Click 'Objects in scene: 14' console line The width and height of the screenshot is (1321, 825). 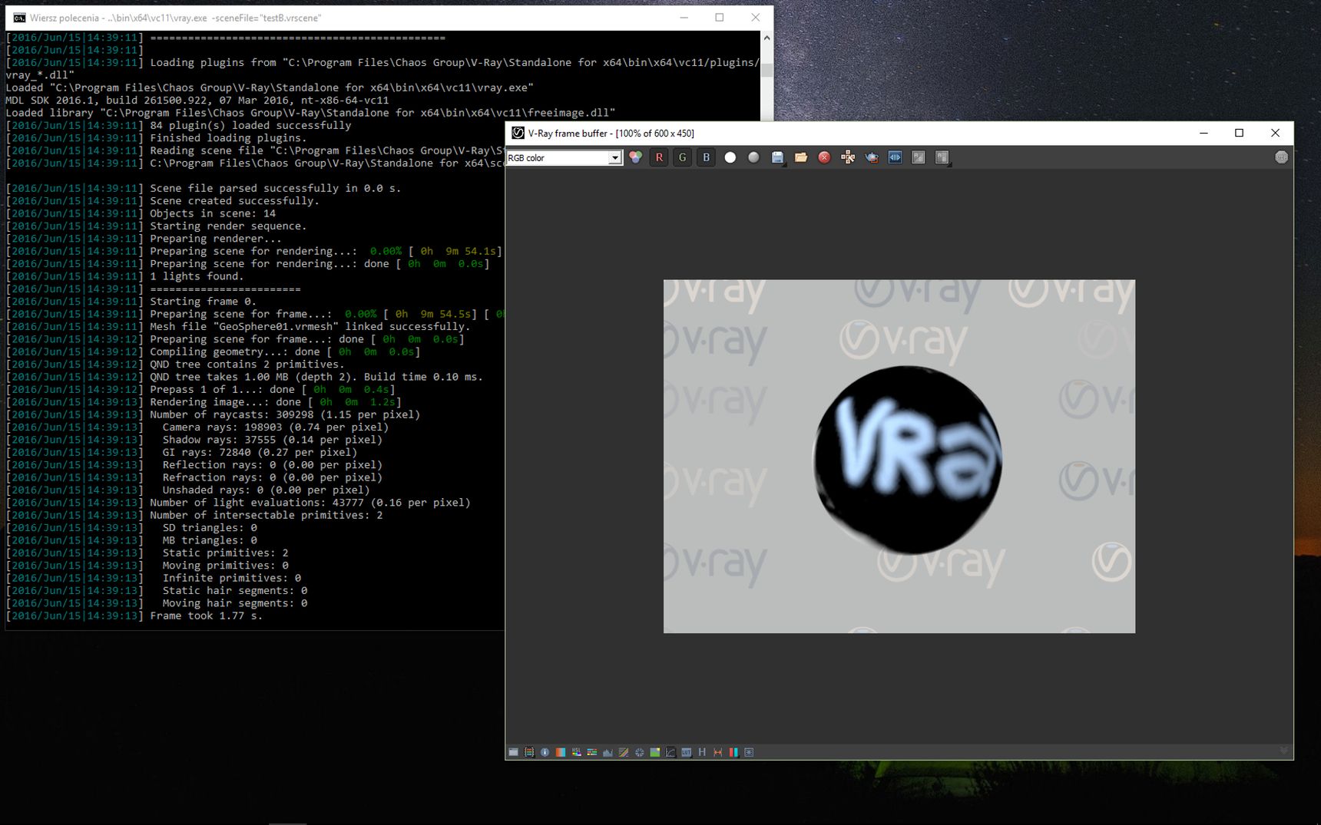(x=213, y=213)
